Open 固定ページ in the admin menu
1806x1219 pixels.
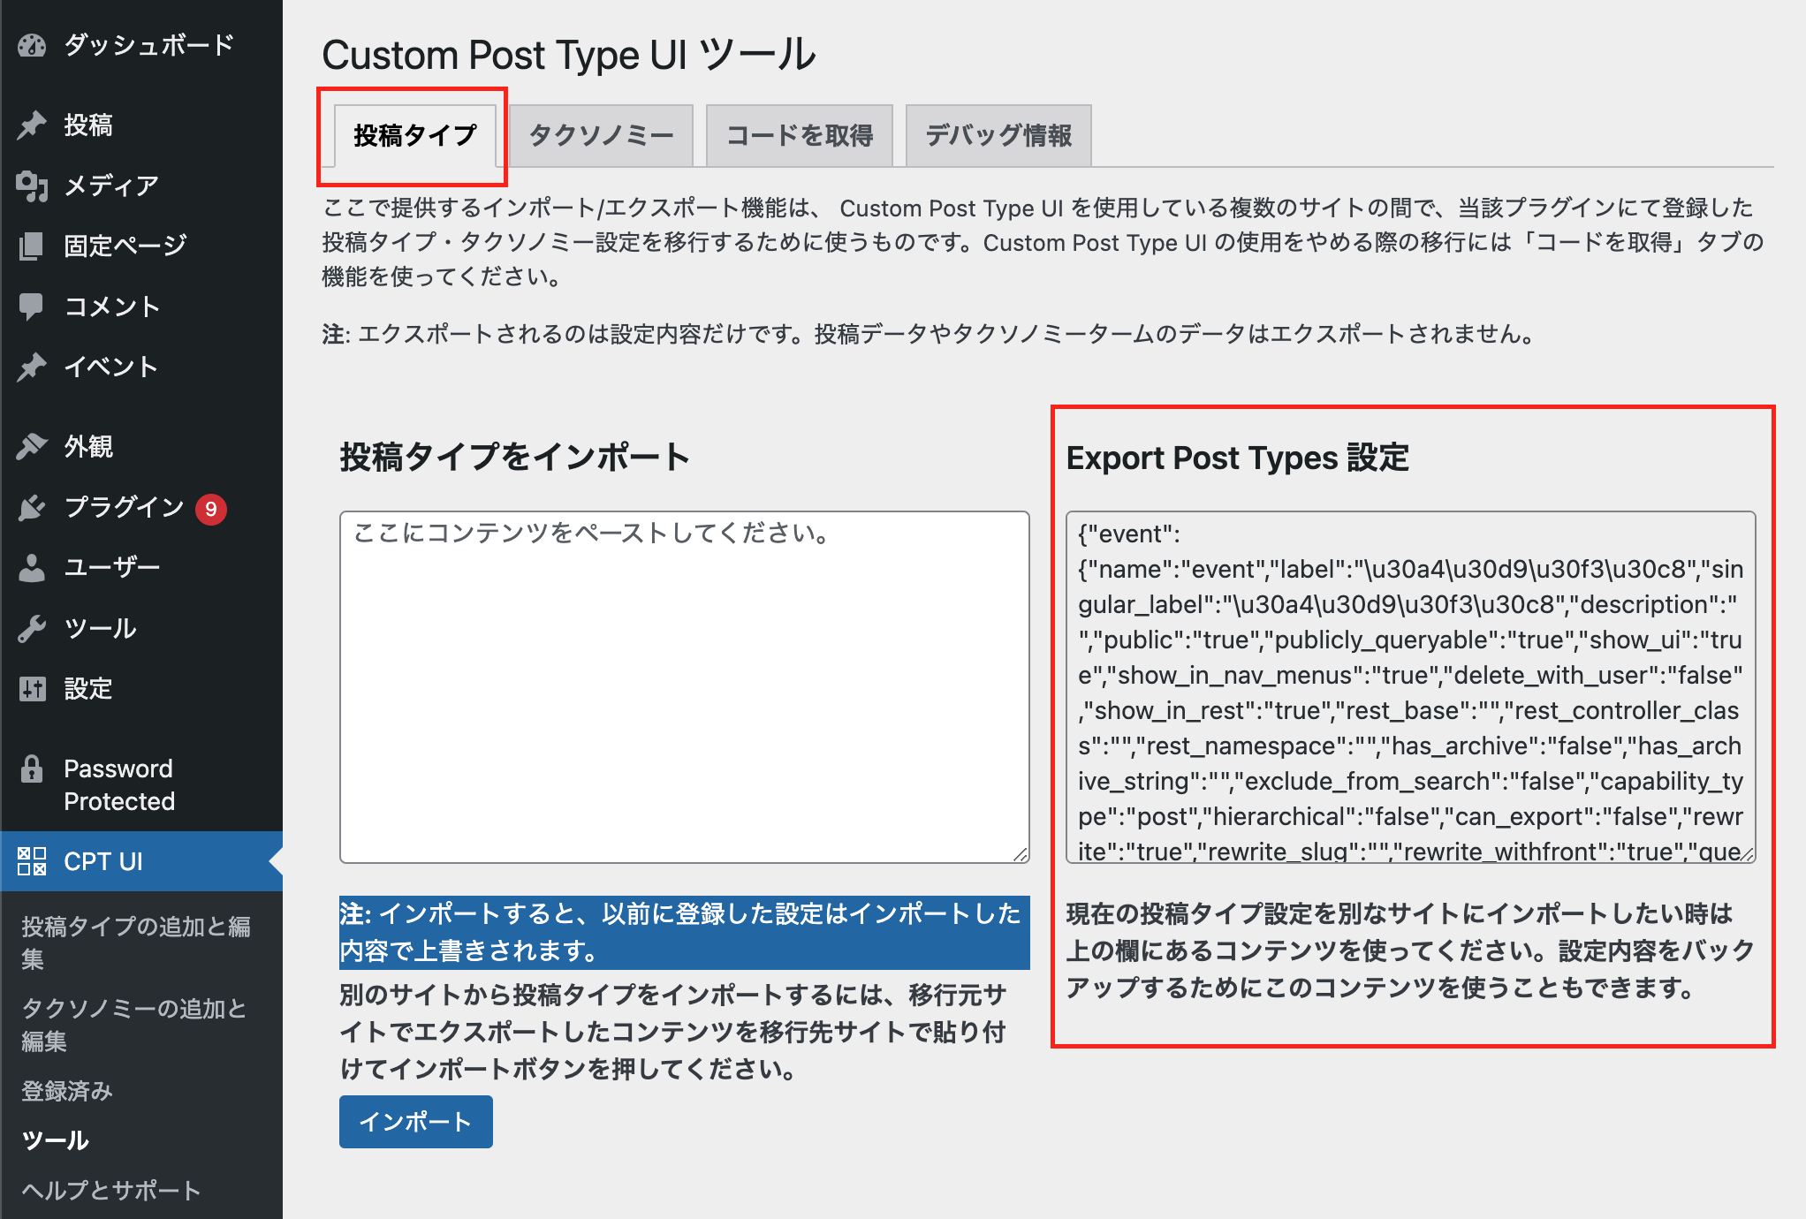click(x=141, y=246)
